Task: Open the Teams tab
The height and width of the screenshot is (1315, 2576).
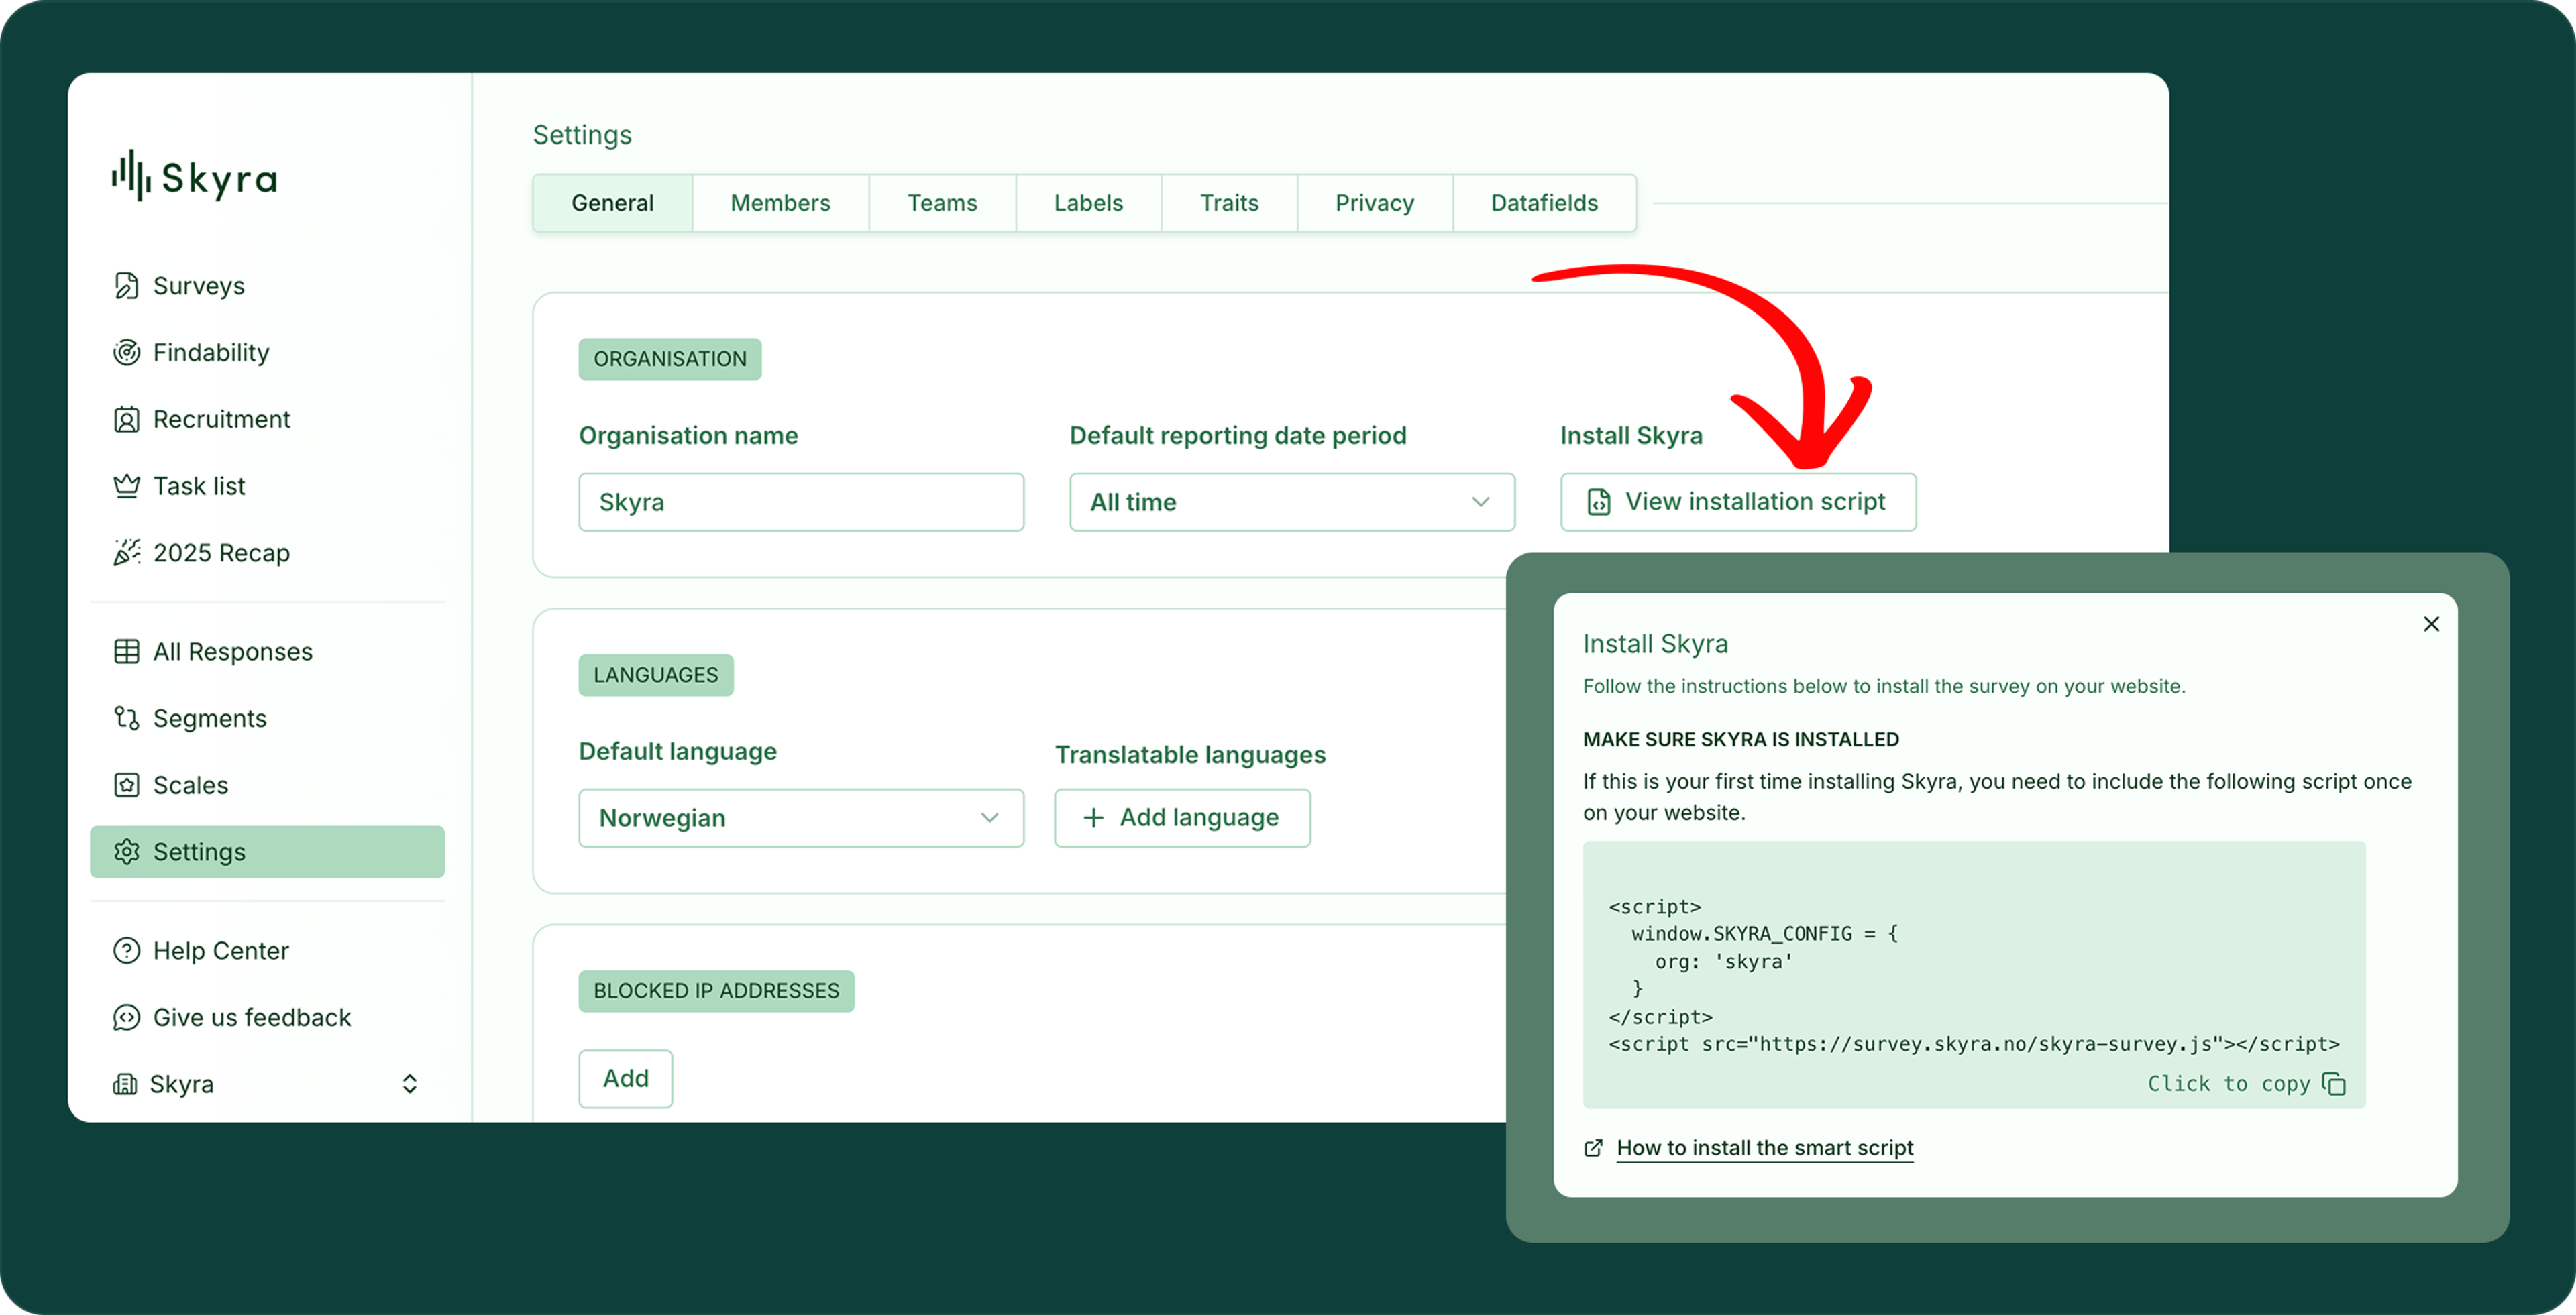Action: (x=942, y=203)
